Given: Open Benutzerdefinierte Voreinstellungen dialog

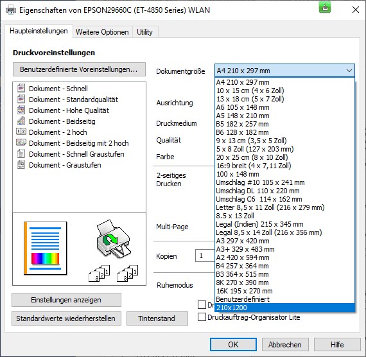Looking at the screenshot, I should [79, 69].
